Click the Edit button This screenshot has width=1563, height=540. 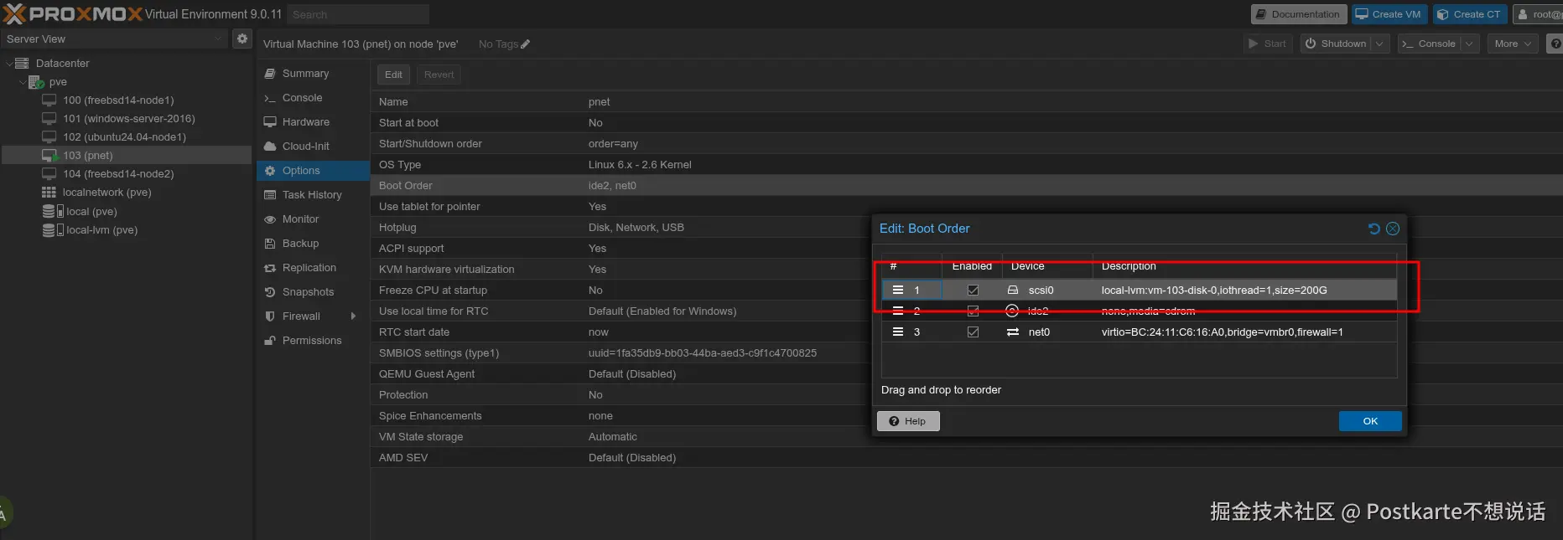[393, 75]
